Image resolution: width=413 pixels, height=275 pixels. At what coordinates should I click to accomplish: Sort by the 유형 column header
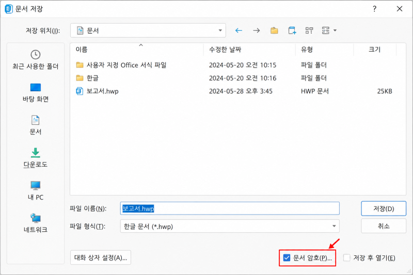[x=325, y=50]
